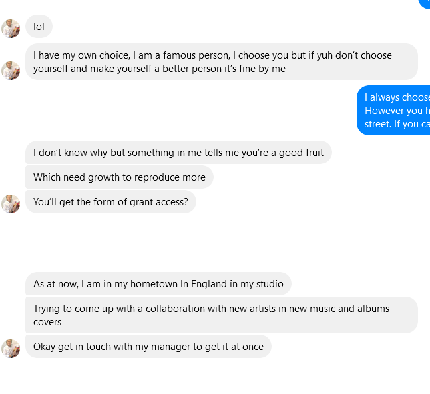Screen dimensions: 430x394
Task: Select the "Okay get in touch with my manager" bubble
Action: click(x=148, y=347)
